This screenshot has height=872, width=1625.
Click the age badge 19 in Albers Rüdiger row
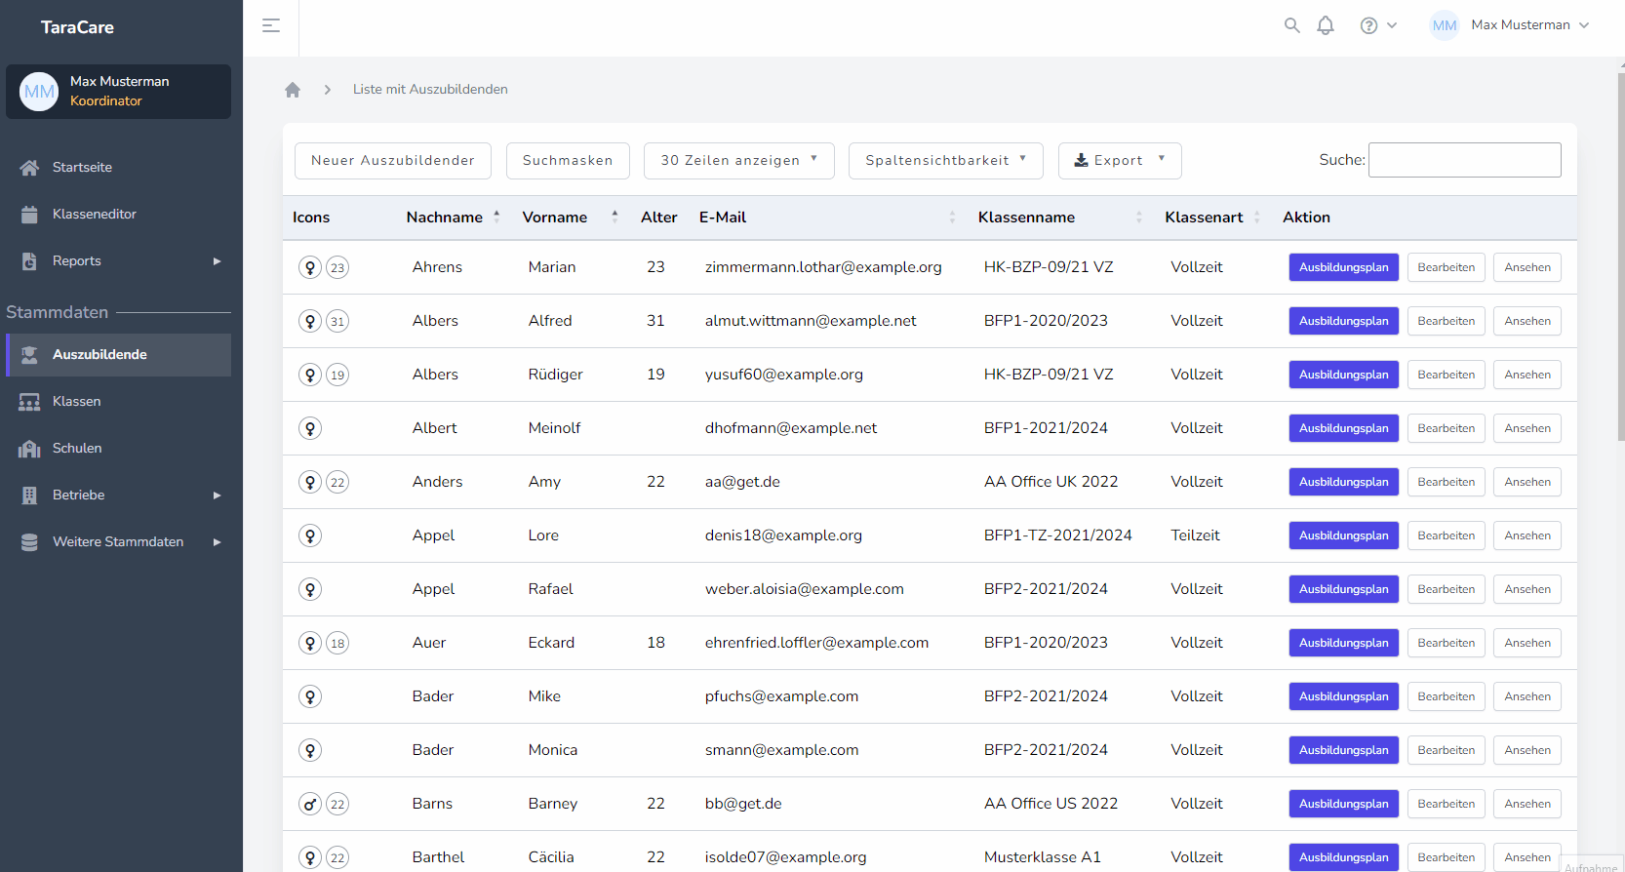point(337,375)
